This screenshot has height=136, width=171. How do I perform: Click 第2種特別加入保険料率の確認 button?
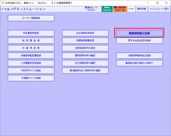(x=85, y=71)
